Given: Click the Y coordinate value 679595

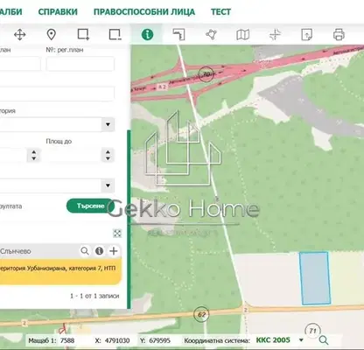Looking at the screenshot, I should coord(159,340).
